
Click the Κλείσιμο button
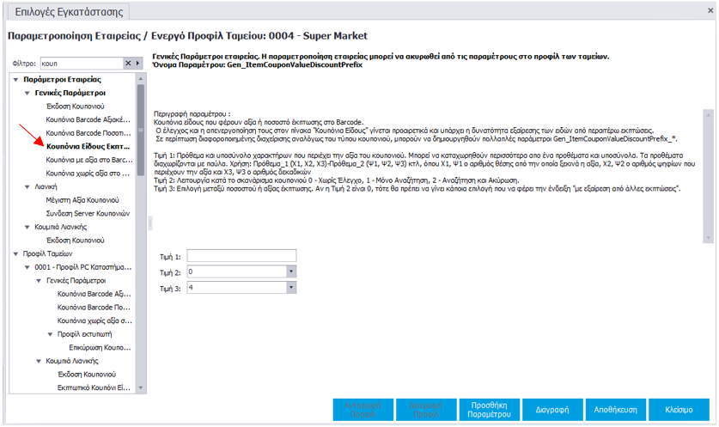679,410
